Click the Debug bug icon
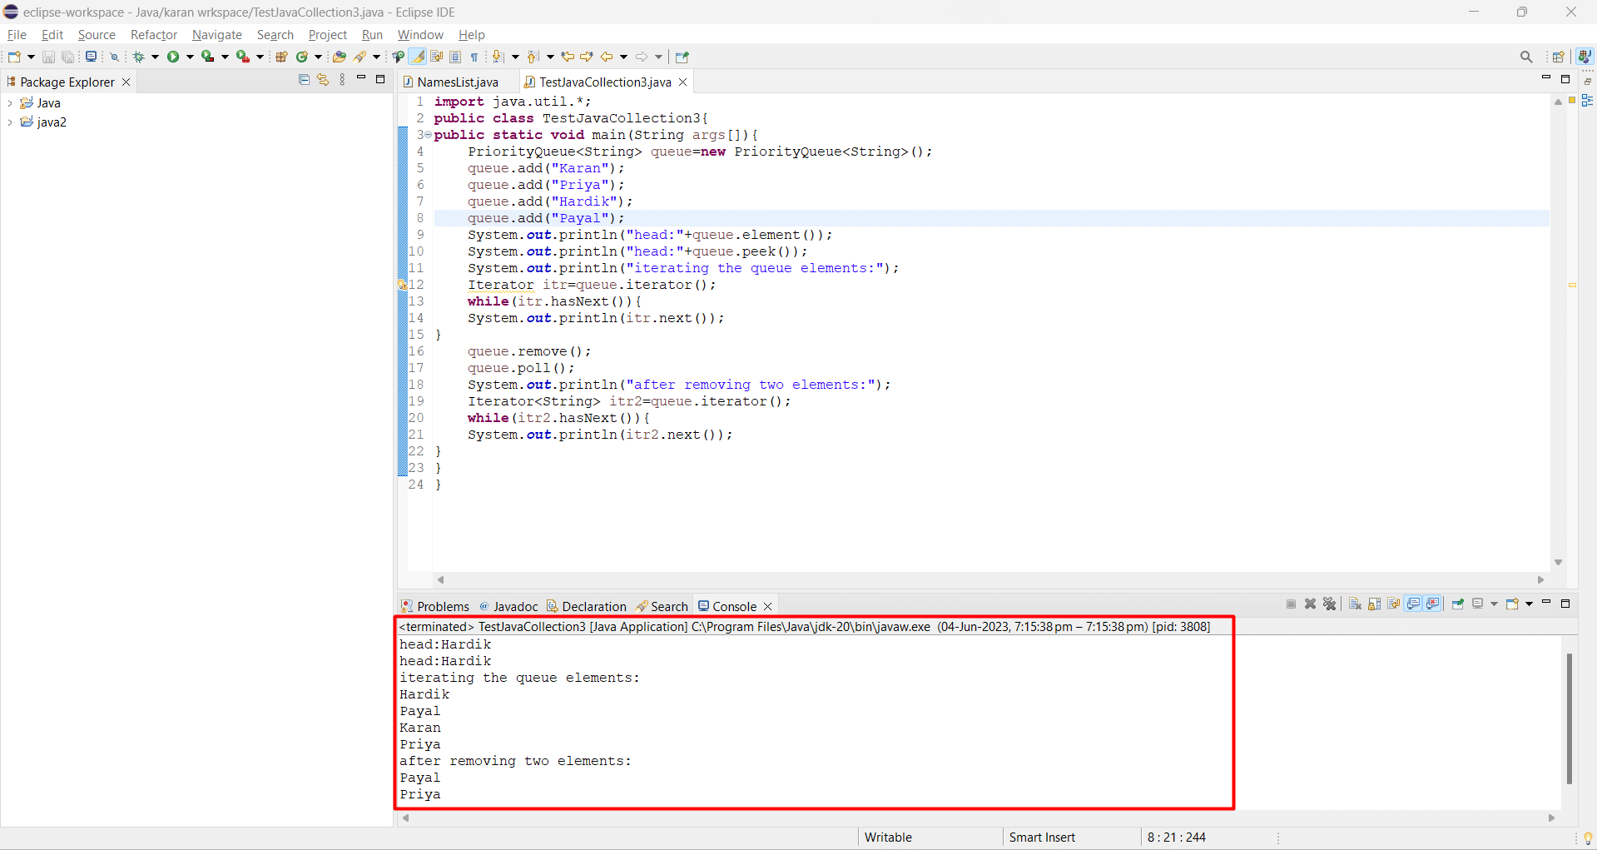 point(139,57)
